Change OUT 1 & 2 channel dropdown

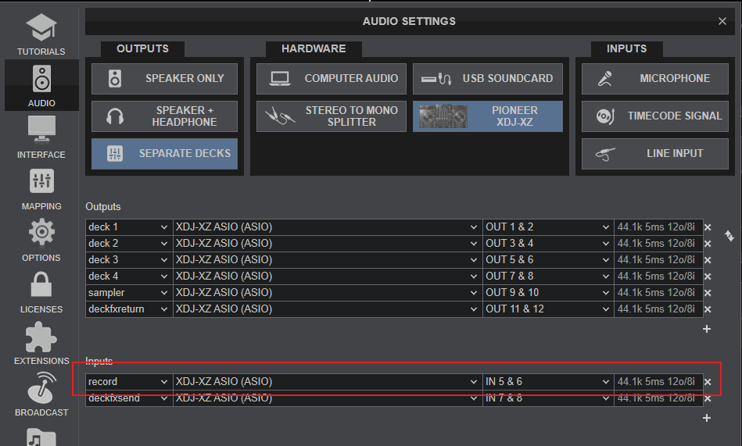(x=548, y=227)
